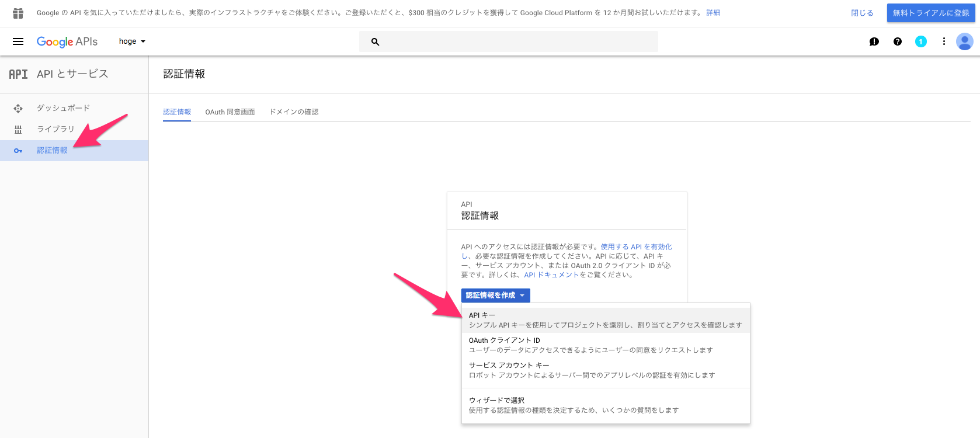Choose API キー from the dropdown menu

pos(606,320)
